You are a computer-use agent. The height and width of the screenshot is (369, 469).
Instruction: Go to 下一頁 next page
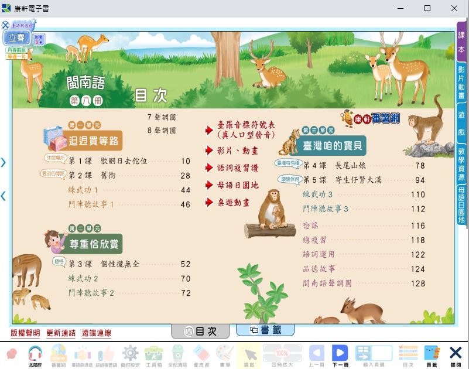tap(340, 356)
